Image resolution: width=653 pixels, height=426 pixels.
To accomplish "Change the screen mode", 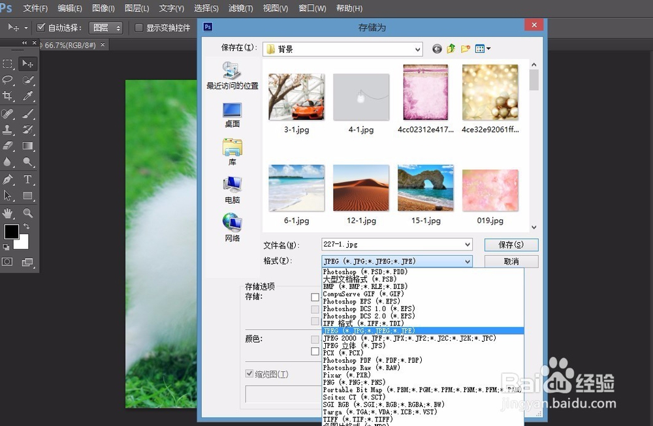I will tap(27, 262).
